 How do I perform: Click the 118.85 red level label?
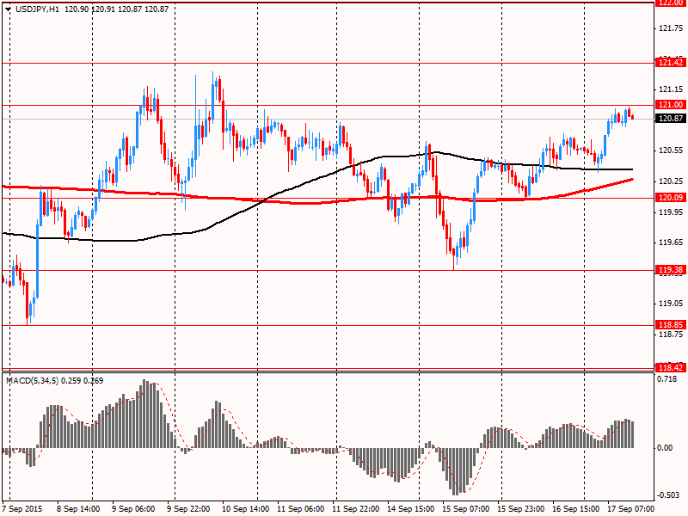pyautogui.click(x=671, y=325)
